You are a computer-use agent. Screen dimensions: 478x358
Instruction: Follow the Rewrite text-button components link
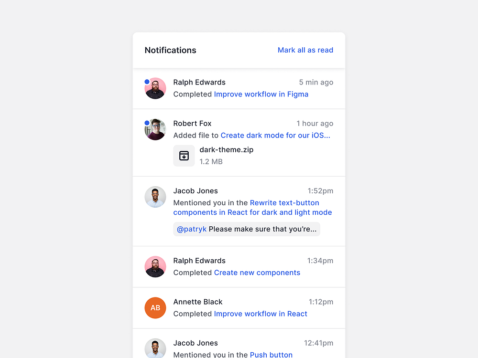[x=284, y=202]
